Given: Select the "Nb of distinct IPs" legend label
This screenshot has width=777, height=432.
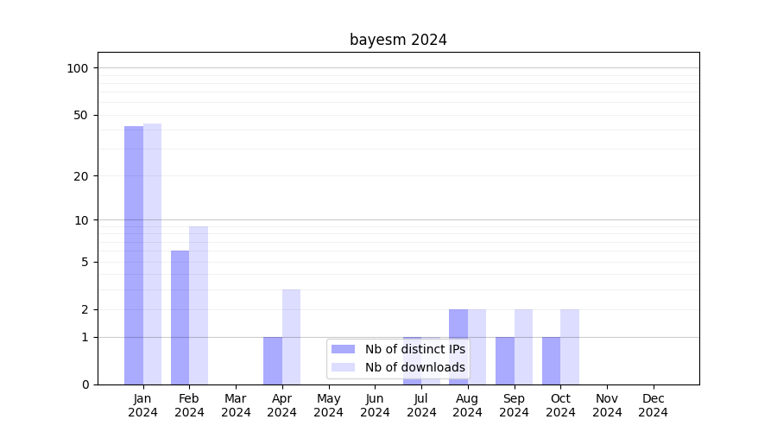Looking at the screenshot, I should (x=414, y=349).
